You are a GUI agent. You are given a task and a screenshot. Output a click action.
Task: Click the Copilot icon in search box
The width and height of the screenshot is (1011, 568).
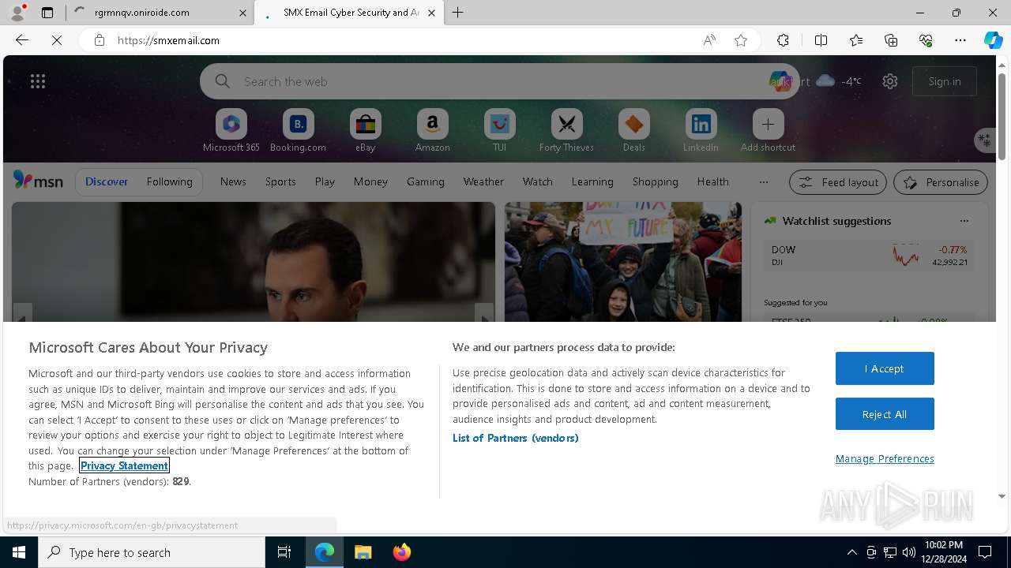point(780,81)
